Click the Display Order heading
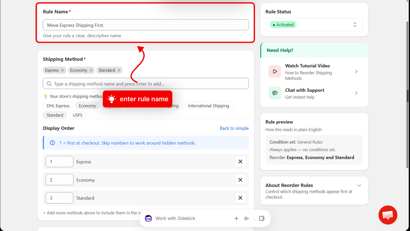This screenshot has width=410, height=231. pyautogui.click(x=59, y=128)
